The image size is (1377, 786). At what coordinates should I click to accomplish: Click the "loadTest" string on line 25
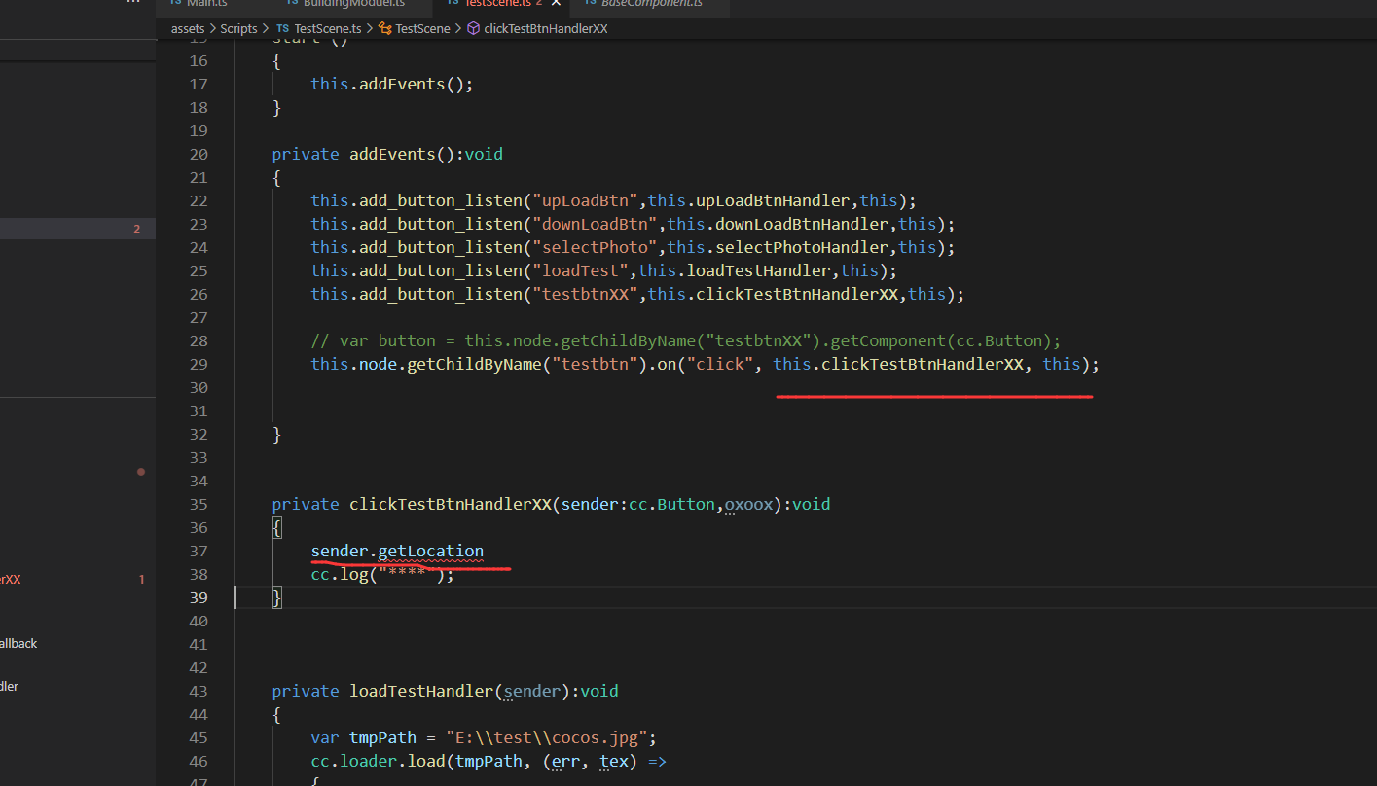pos(581,270)
